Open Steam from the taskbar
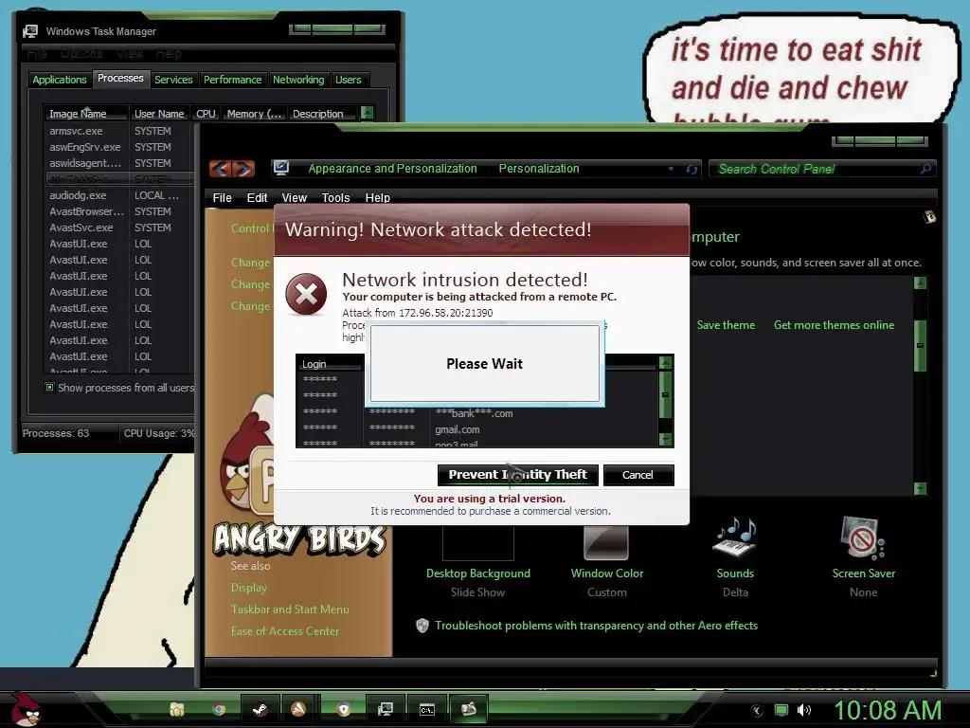Screen dimensions: 970x728 260,709
